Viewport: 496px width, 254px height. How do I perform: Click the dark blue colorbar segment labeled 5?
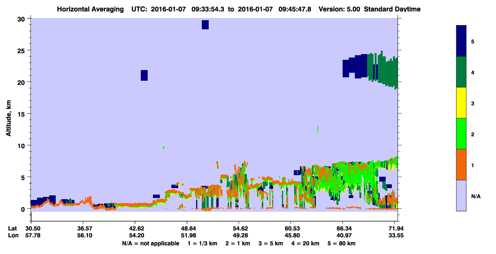pos(461,41)
